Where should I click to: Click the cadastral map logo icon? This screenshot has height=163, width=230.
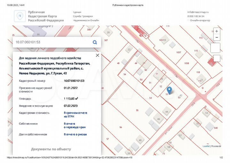(20, 16)
